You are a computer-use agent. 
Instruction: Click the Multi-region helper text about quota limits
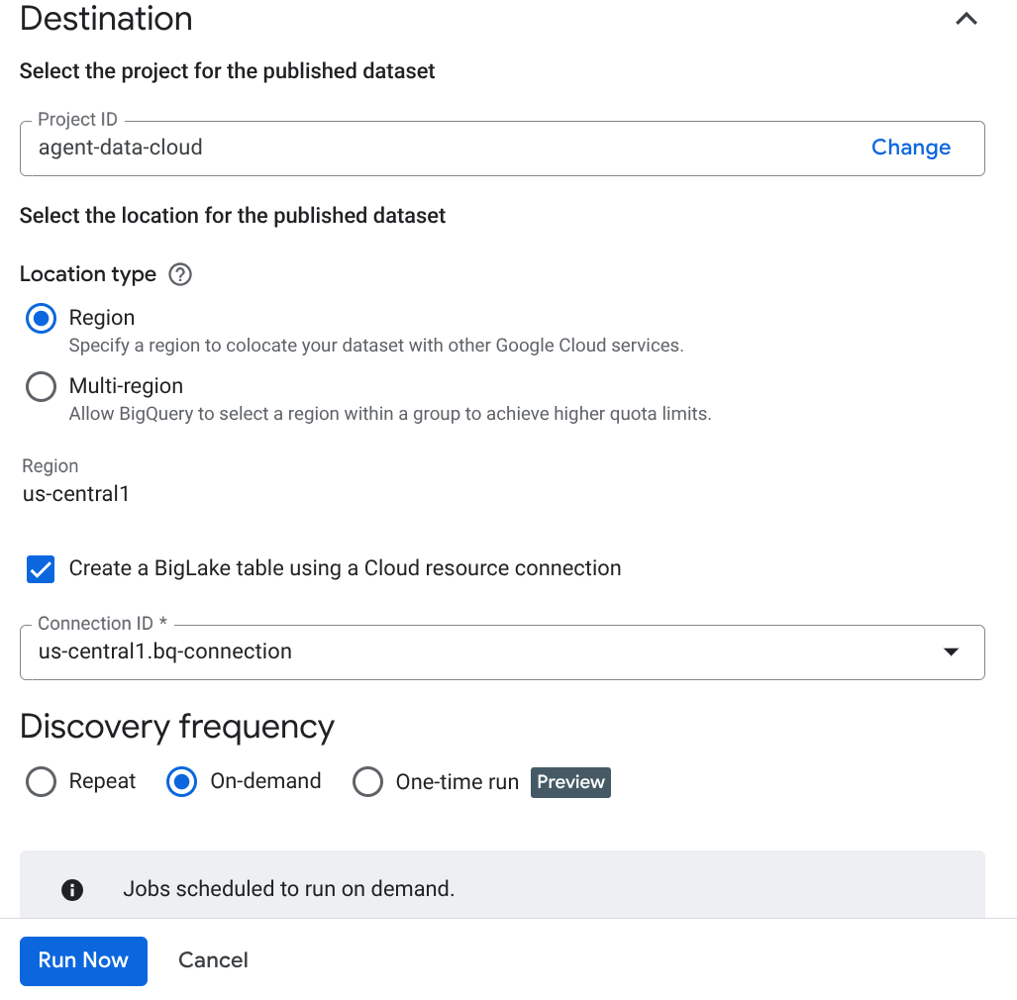coord(390,414)
